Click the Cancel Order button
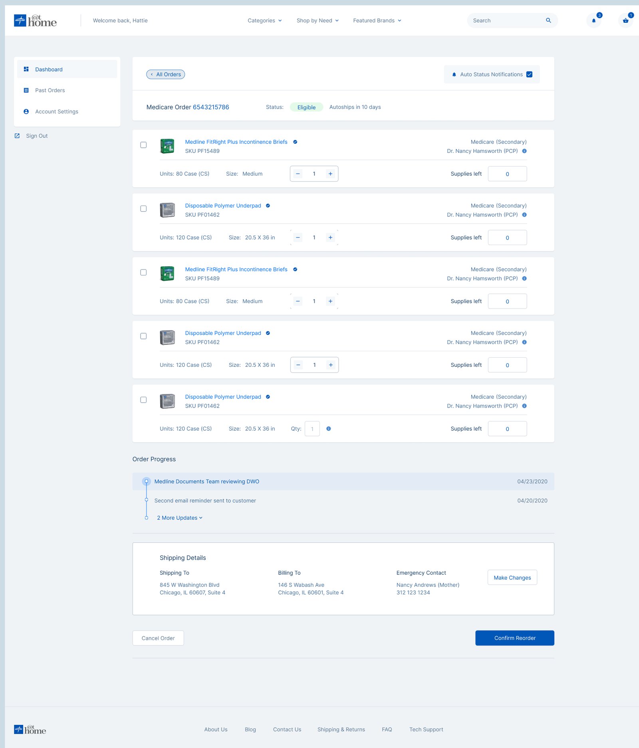 tap(158, 638)
